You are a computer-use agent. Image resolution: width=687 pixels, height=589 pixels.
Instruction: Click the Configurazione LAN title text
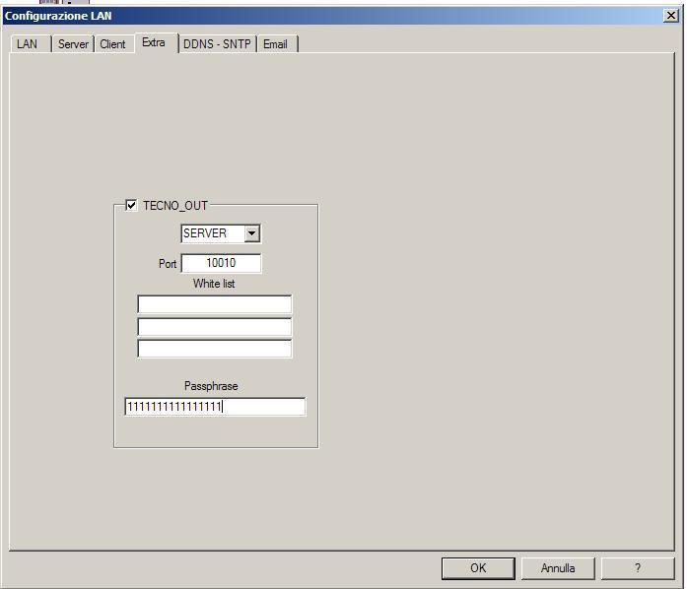[x=58, y=16]
